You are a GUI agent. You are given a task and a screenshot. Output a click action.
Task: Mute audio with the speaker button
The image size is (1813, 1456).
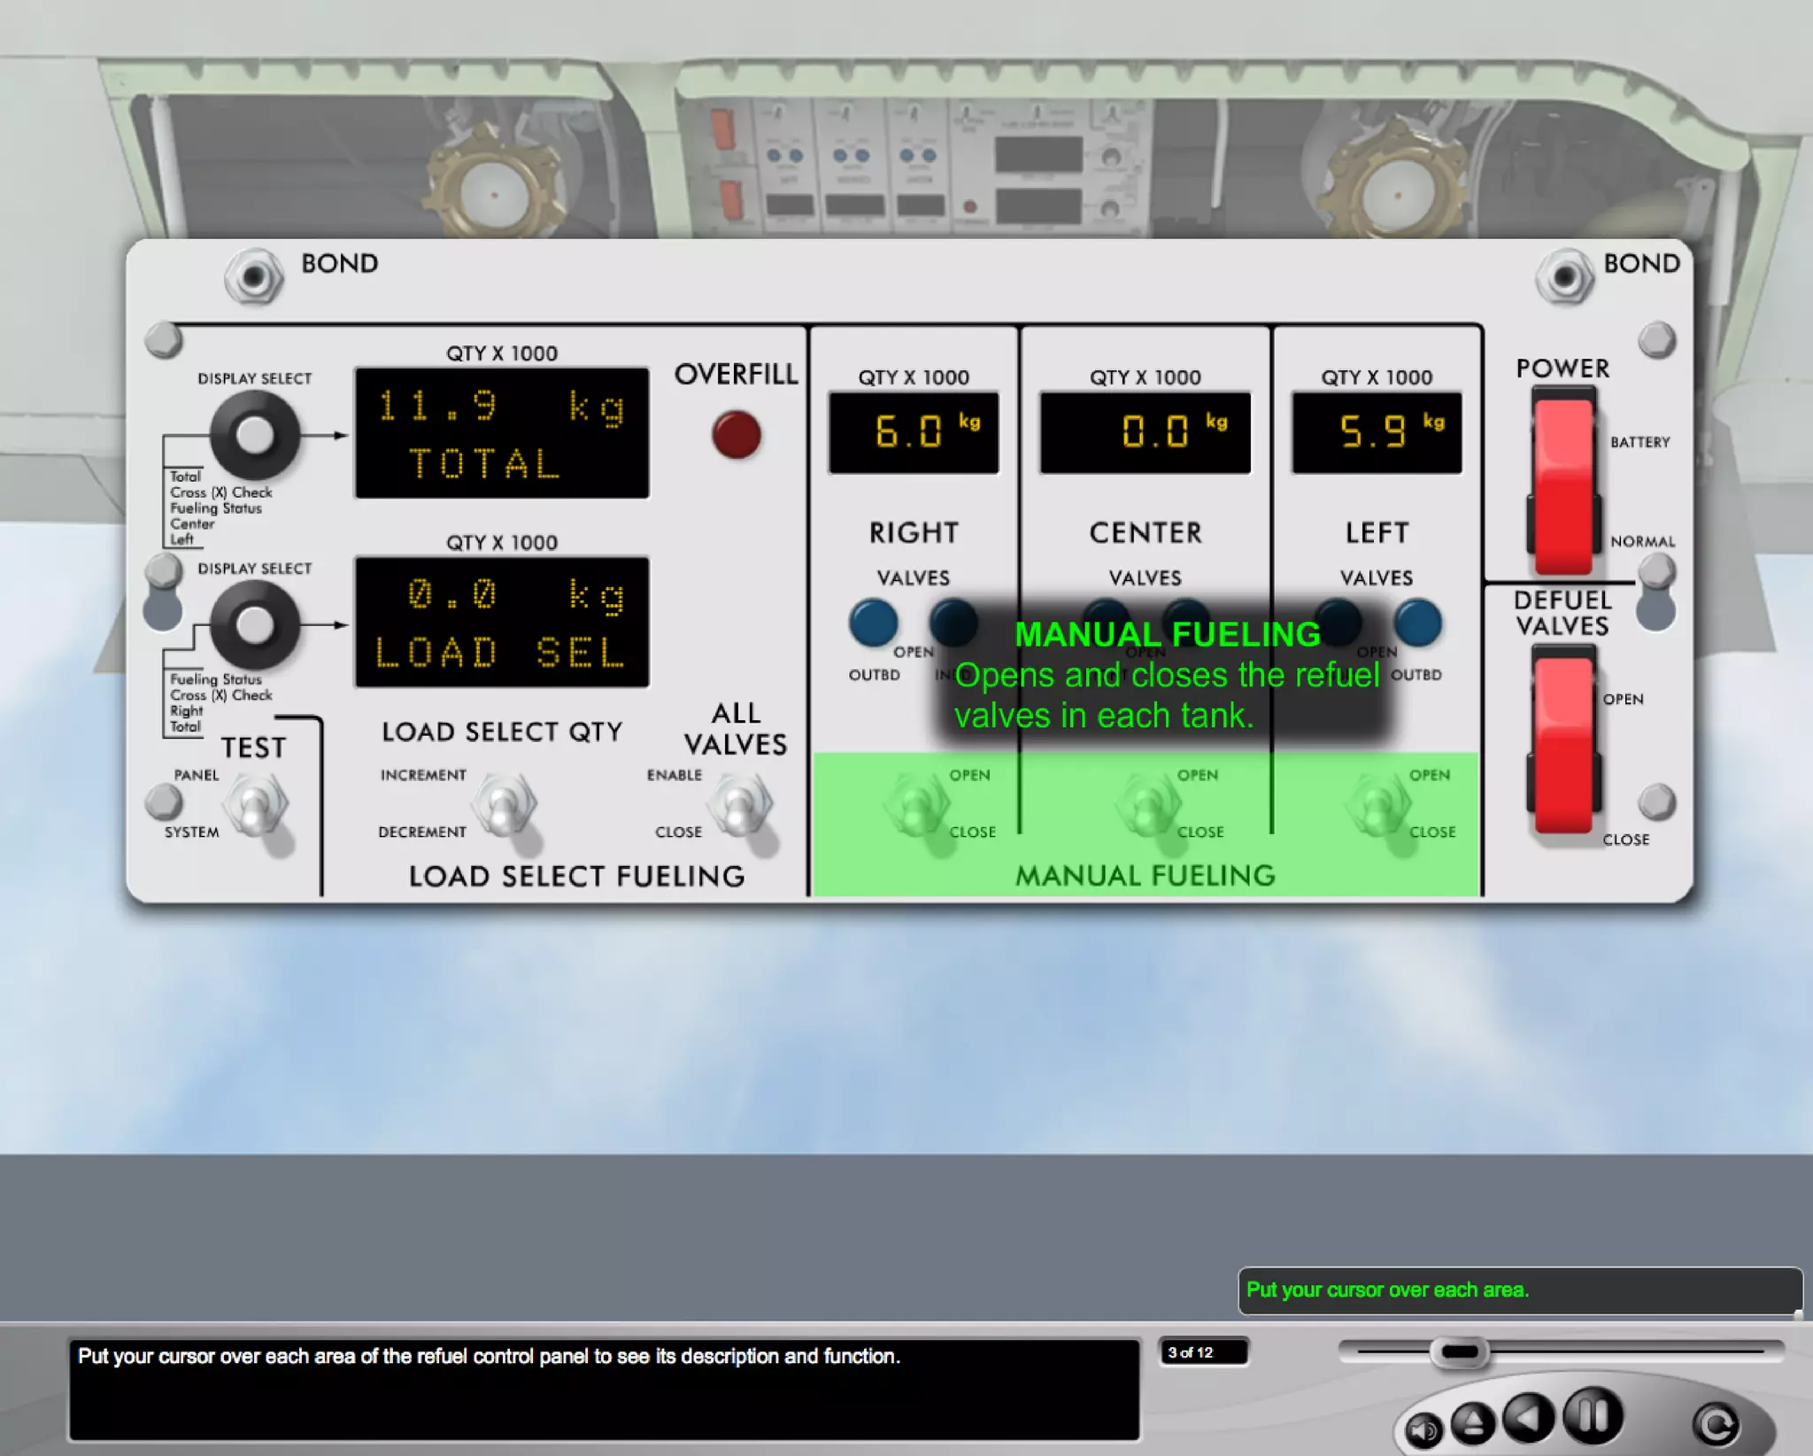tap(1423, 1429)
